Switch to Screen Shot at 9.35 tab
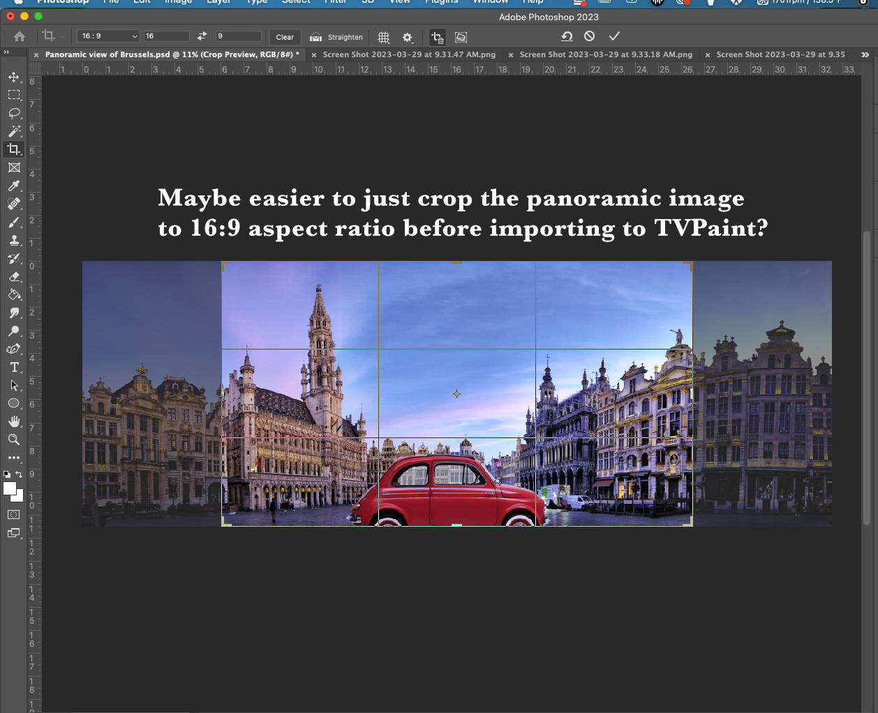Image resolution: width=878 pixels, height=713 pixels. coord(780,54)
